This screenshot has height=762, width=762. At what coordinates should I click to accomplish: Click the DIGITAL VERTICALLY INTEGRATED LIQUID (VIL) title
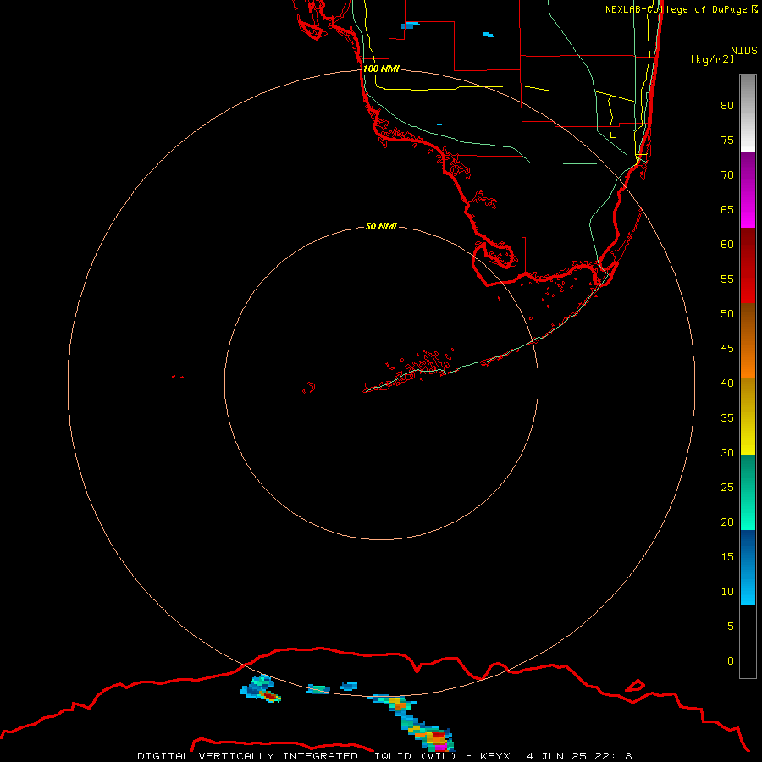[296, 756]
